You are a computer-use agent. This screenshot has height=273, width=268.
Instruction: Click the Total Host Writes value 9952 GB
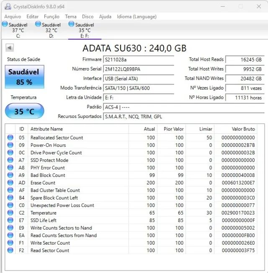click(245, 69)
